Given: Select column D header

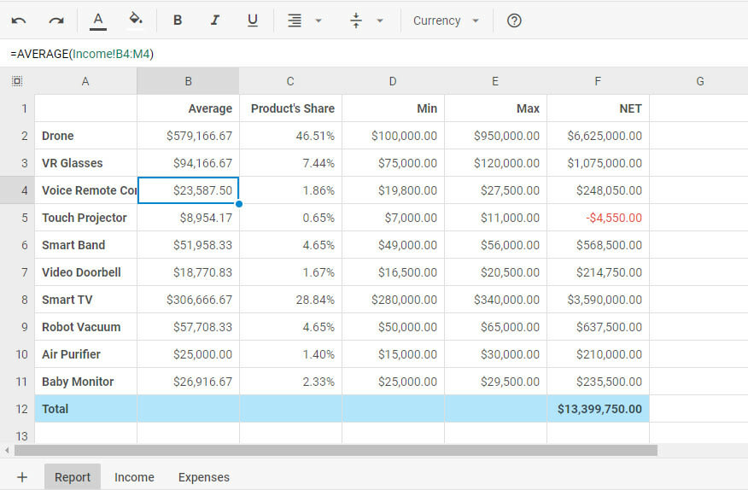Looking at the screenshot, I should (393, 81).
